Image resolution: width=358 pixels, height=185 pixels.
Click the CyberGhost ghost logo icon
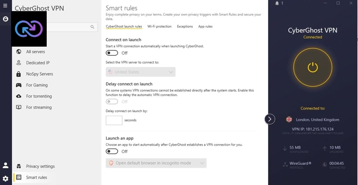click(x=6, y=19)
